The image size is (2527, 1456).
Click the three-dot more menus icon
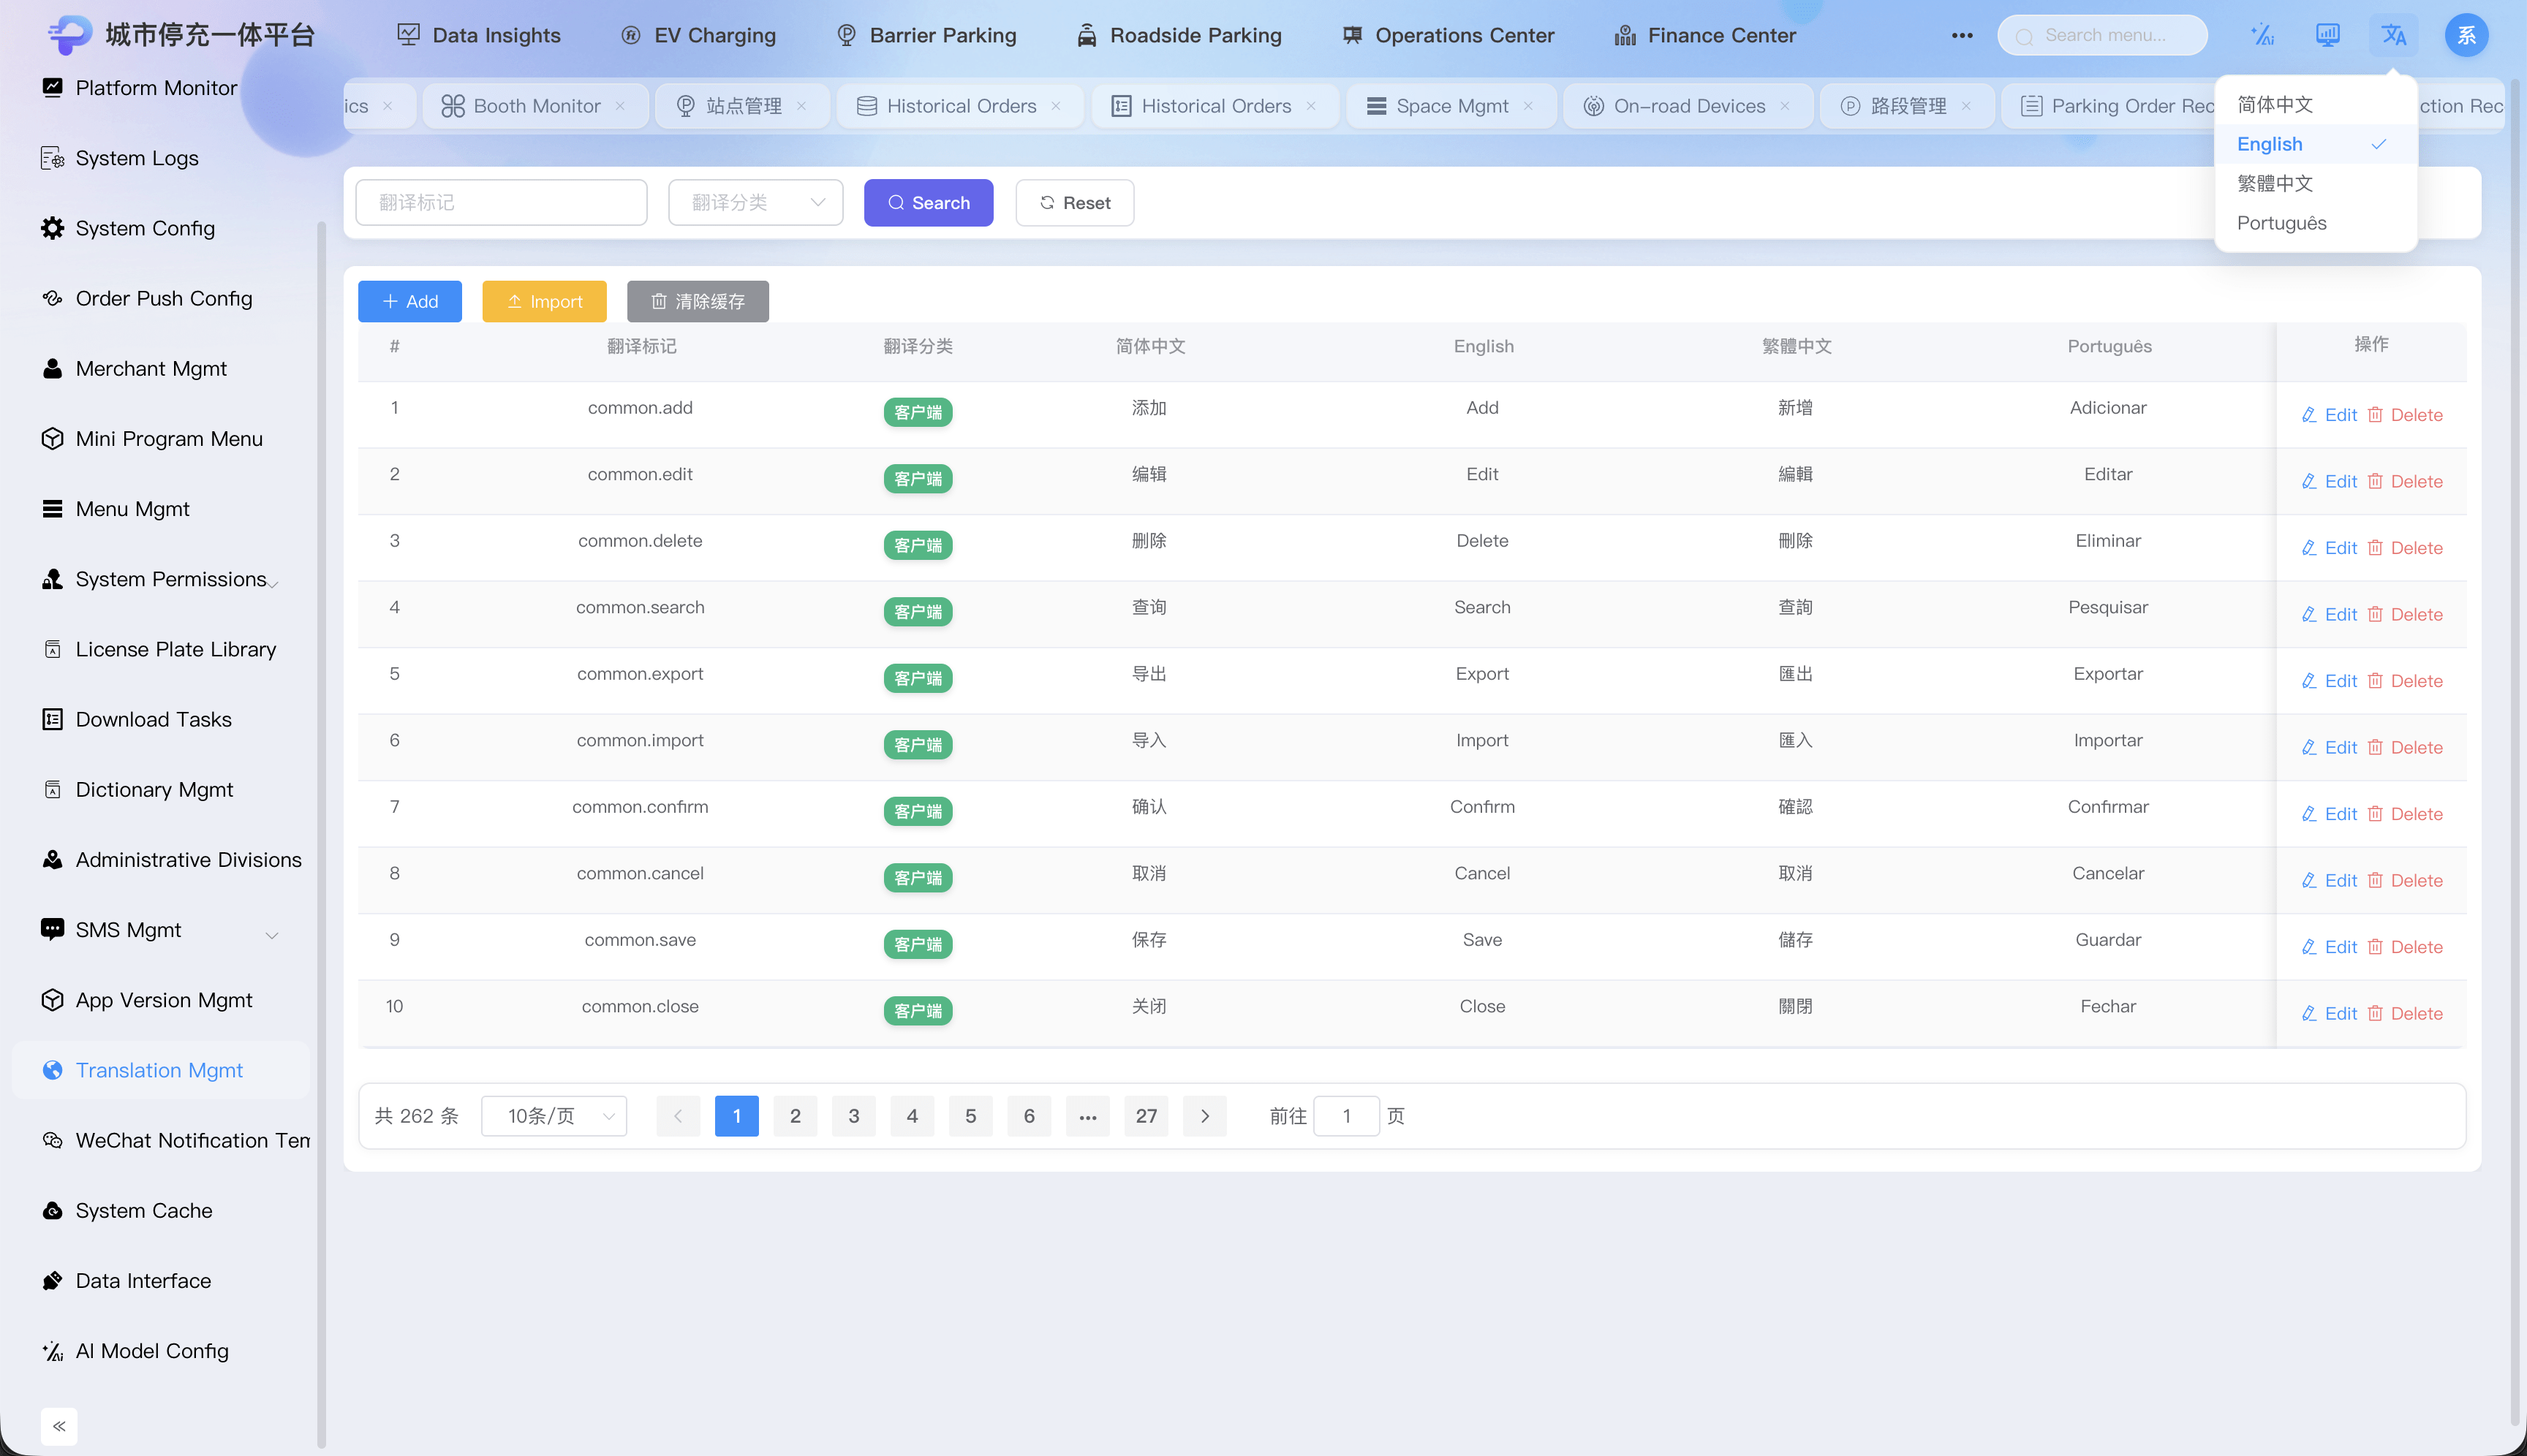tap(1962, 36)
